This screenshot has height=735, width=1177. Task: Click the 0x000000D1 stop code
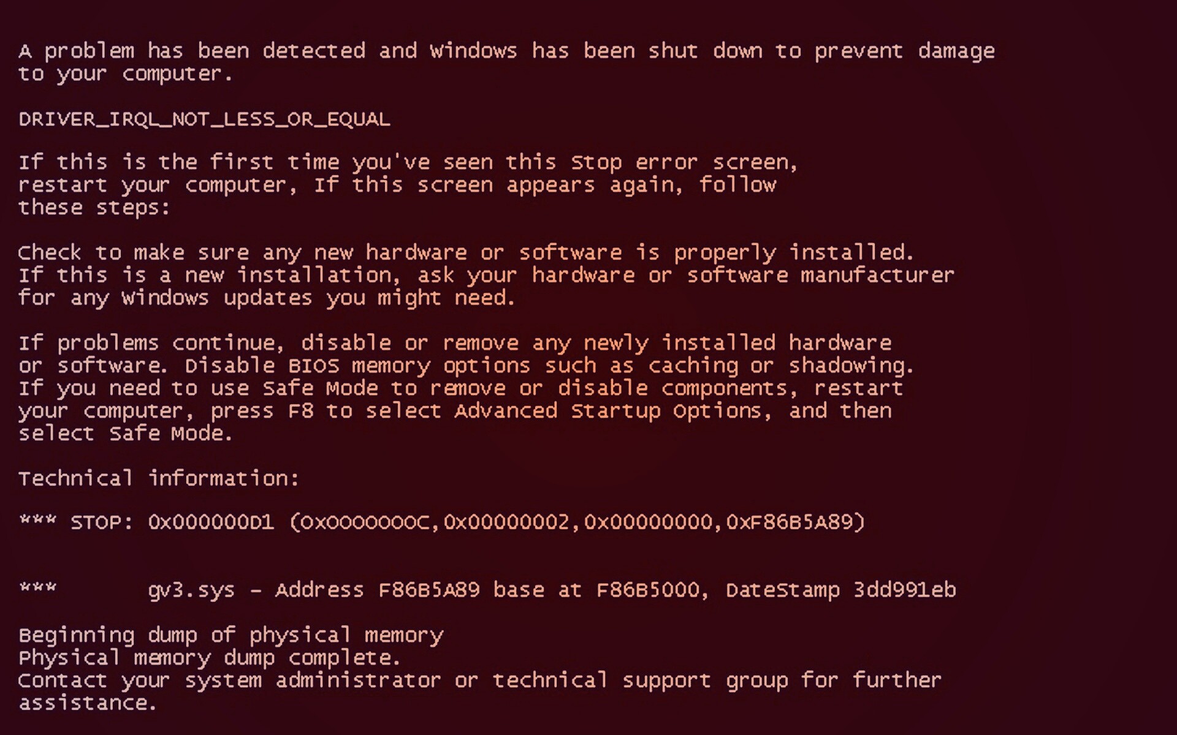[211, 522]
